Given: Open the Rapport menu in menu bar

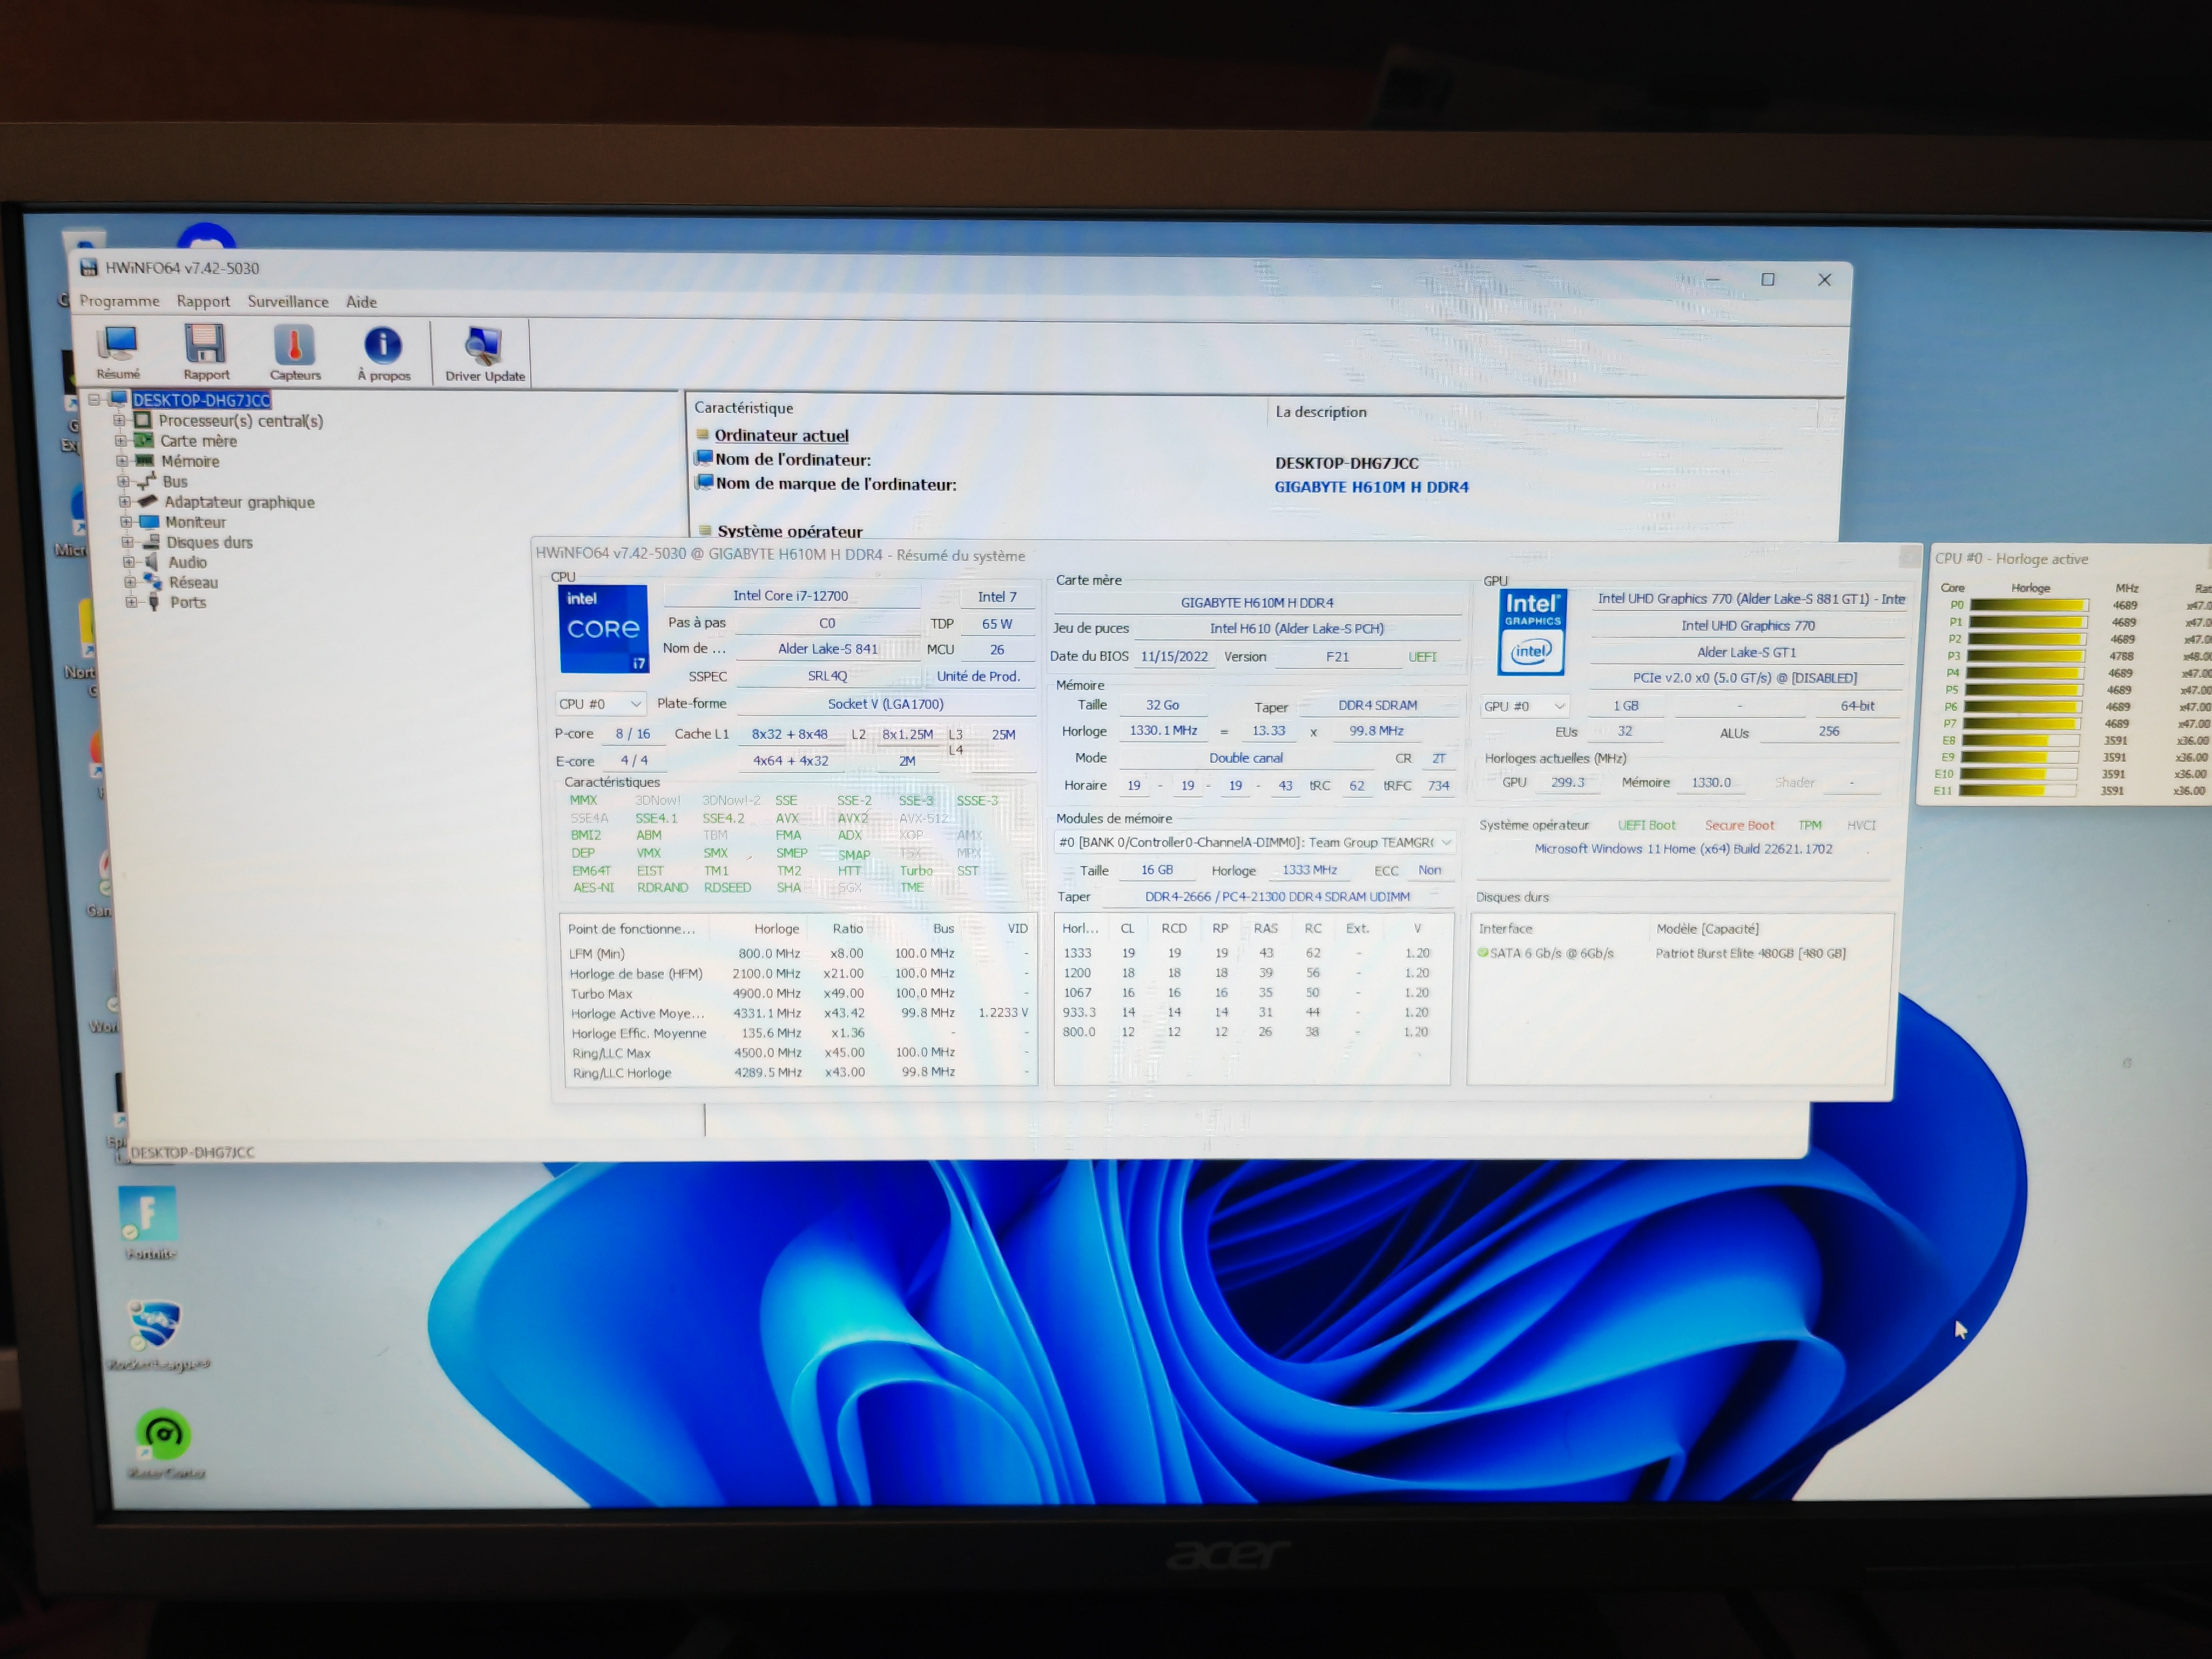Looking at the screenshot, I should tap(203, 301).
